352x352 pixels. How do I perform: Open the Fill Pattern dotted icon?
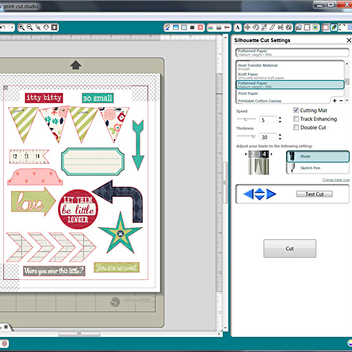[x=184, y=27]
